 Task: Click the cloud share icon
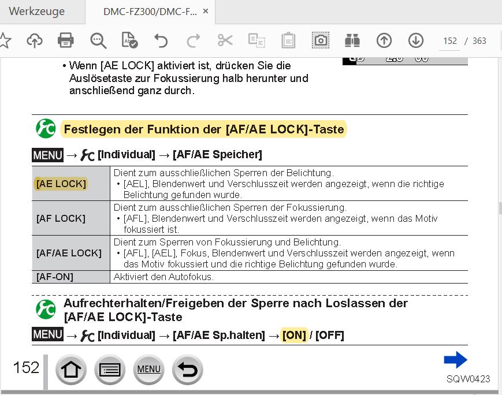[x=35, y=40]
